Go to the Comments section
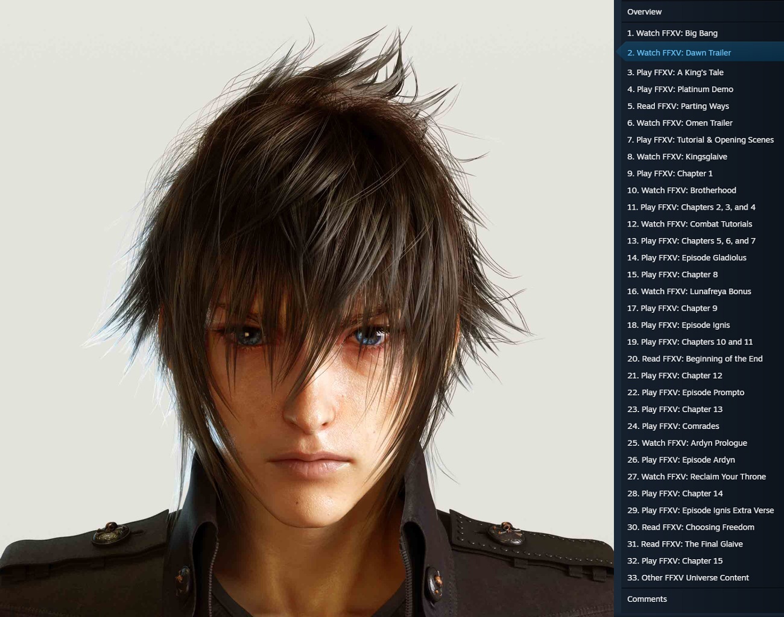This screenshot has width=784, height=617. point(647,600)
